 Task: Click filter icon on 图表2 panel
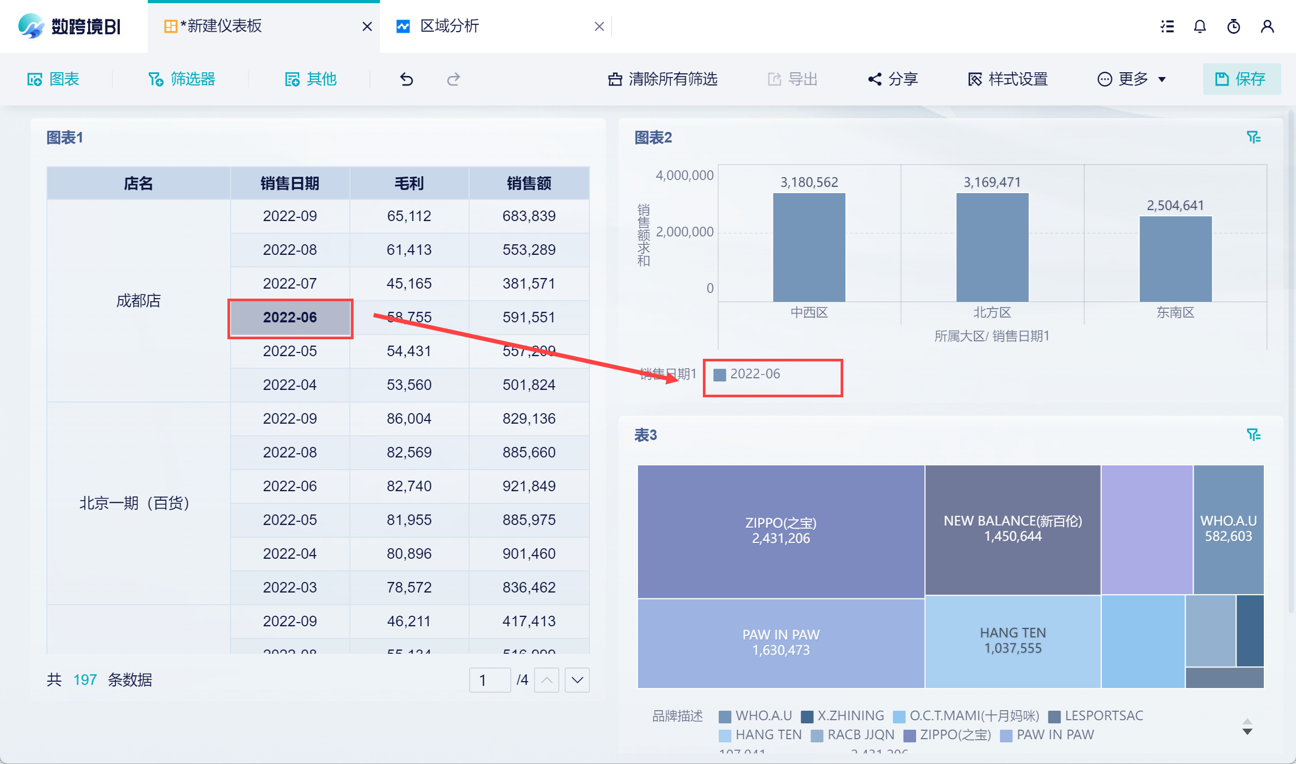(x=1253, y=138)
